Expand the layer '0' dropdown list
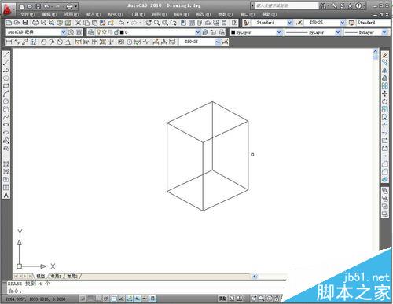The width and height of the screenshot is (393, 304). click(x=198, y=32)
